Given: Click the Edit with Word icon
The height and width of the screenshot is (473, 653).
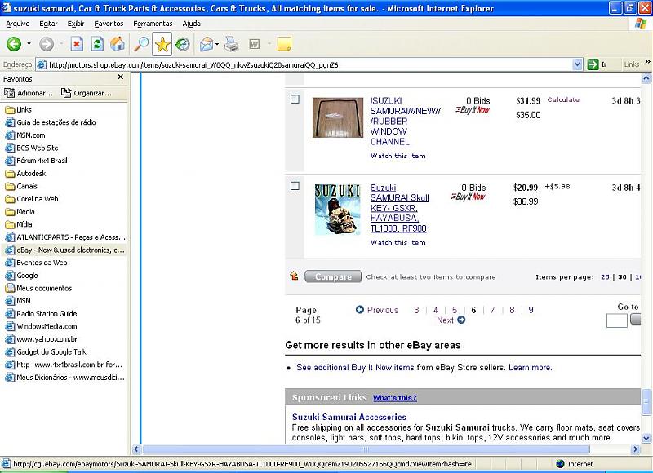Looking at the screenshot, I should [x=254, y=44].
